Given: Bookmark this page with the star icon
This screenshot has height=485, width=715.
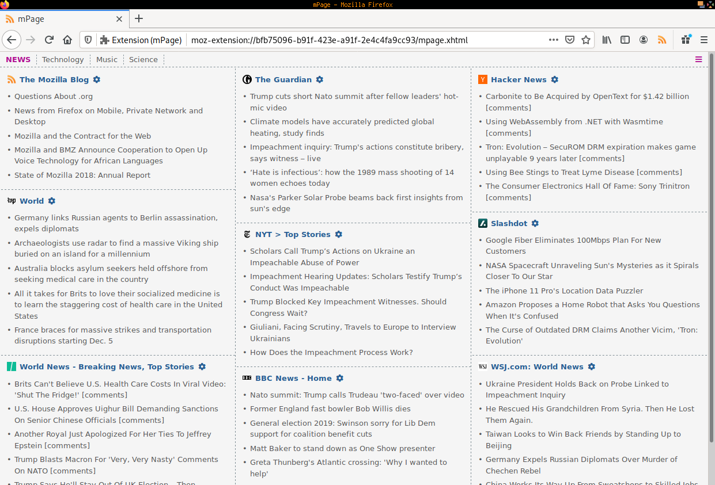Looking at the screenshot, I should 586,40.
